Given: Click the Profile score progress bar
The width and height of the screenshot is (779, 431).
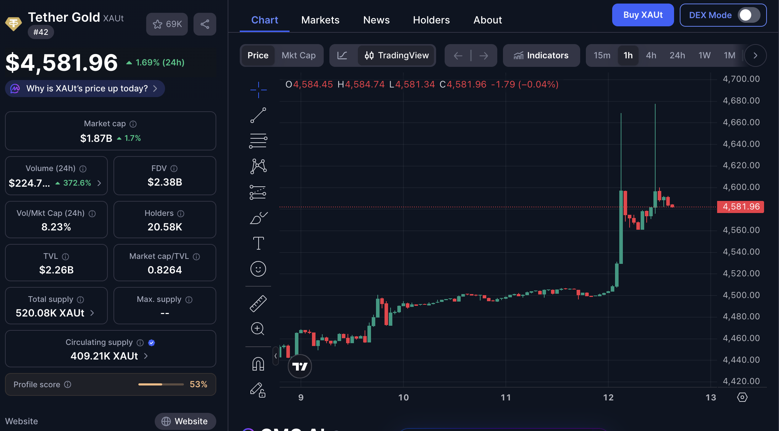Looking at the screenshot, I should pyautogui.click(x=161, y=384).
